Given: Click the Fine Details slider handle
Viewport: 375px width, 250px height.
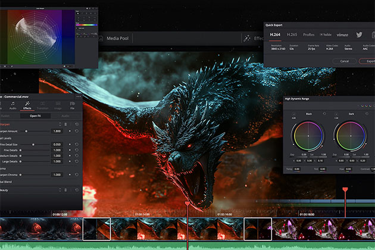Looking at the screenshot, I should [x=21, y=150].
